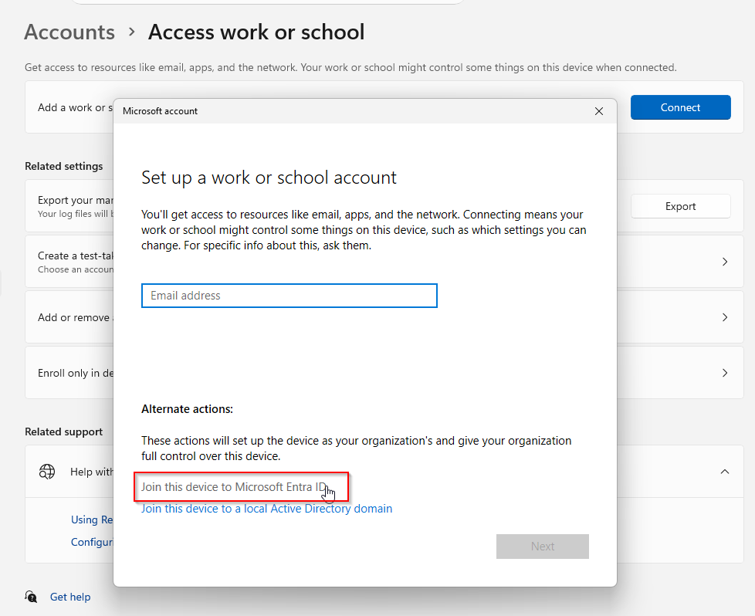Click the Microsoft account dialog title
The height and width of the screenshot is (616, 755).
coord(160,111)
